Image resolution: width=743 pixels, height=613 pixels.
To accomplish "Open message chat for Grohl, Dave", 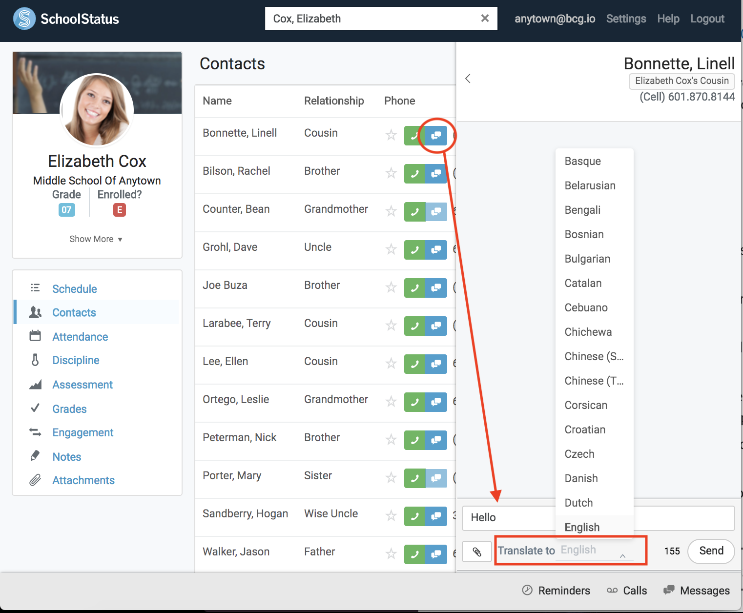I will pos(436,250).
